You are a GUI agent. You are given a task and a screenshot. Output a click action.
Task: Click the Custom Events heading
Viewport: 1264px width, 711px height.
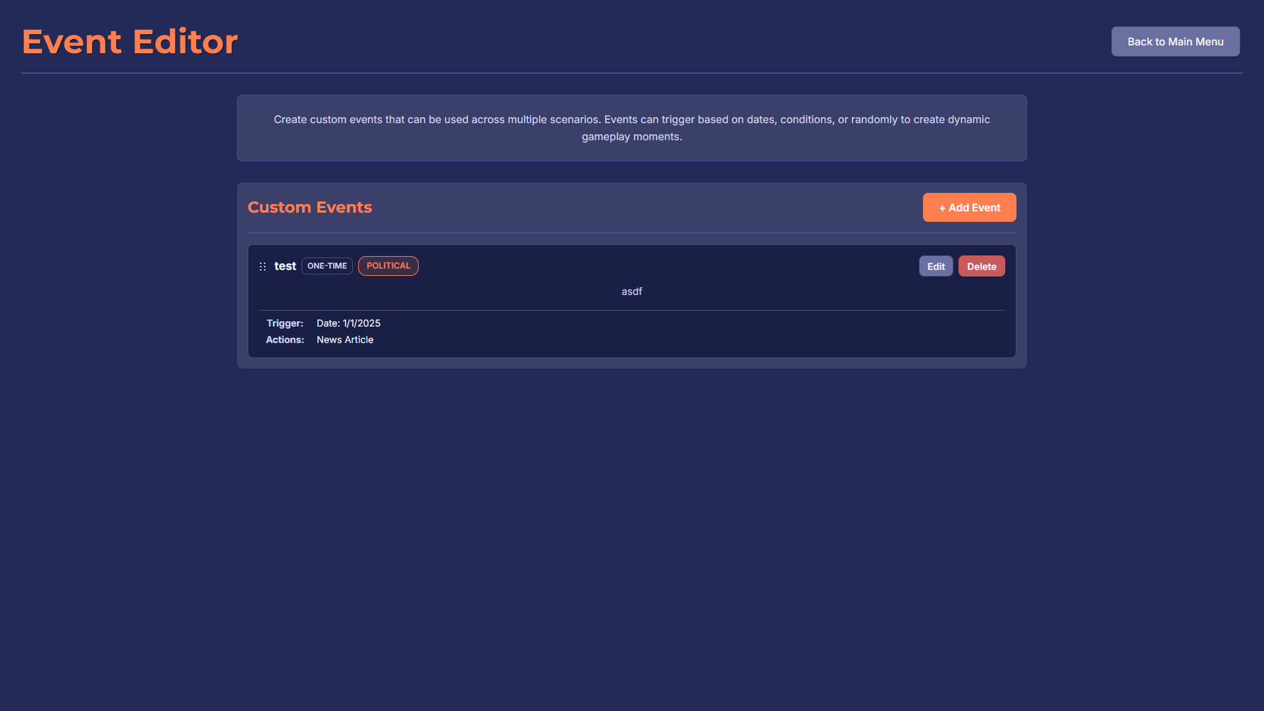(309, 207)
